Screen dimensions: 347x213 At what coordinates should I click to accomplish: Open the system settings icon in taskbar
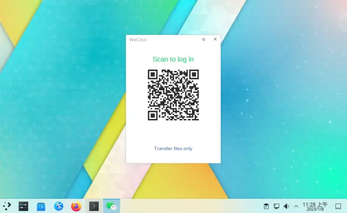pos(24,206)
